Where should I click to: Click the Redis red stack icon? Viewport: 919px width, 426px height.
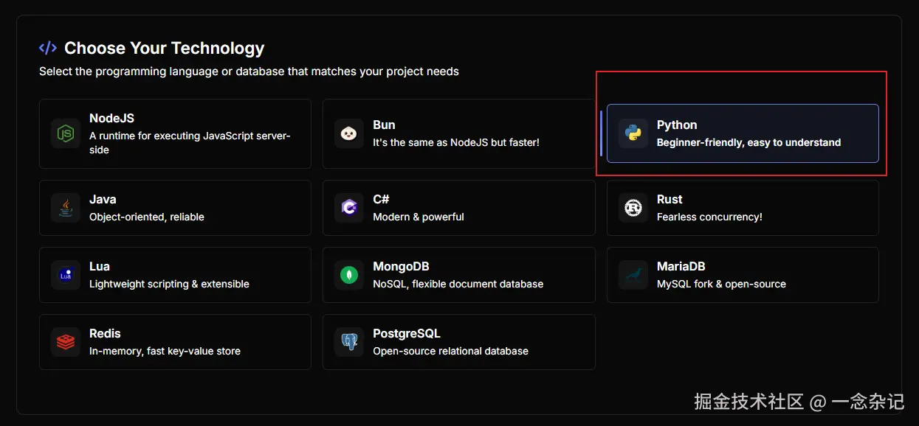tap(66, 342)
